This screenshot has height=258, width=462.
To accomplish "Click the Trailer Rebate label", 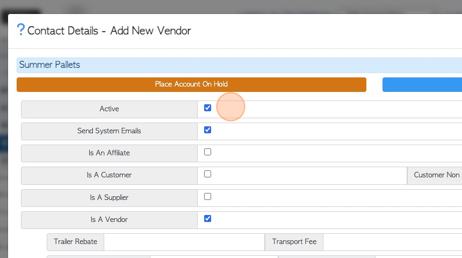I will tap(75, 242).
